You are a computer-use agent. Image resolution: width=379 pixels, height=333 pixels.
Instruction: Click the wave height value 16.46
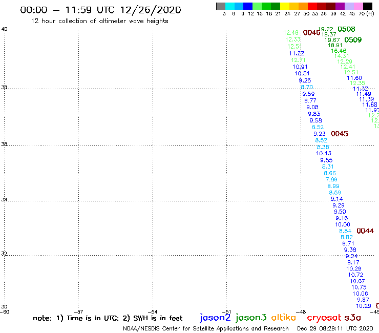click(339, 51)
